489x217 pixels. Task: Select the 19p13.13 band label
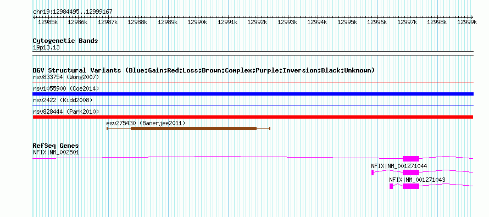47,48
